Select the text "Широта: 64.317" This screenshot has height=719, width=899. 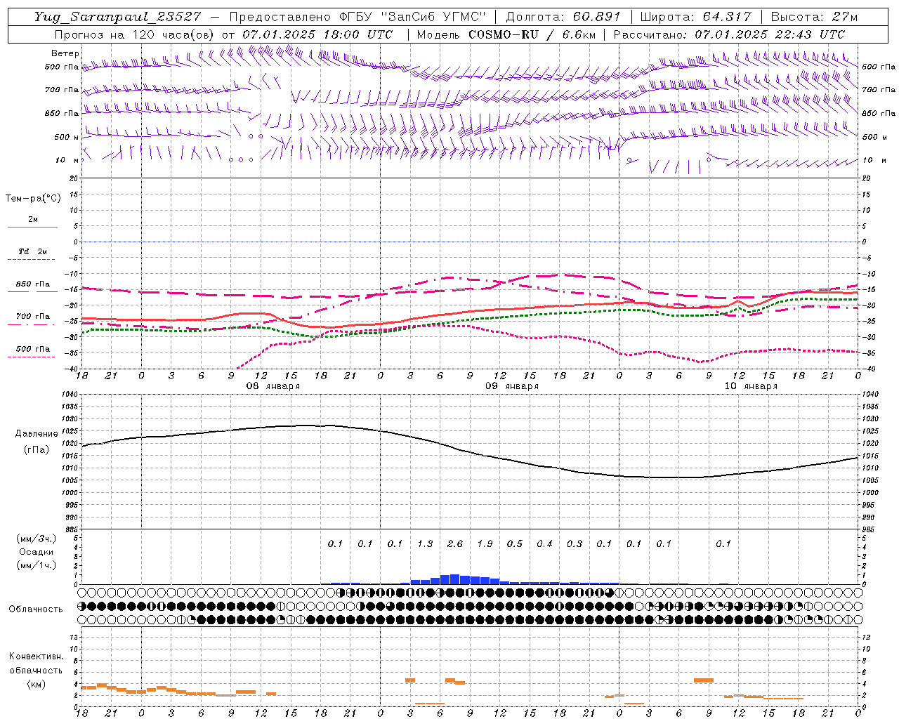695,17
